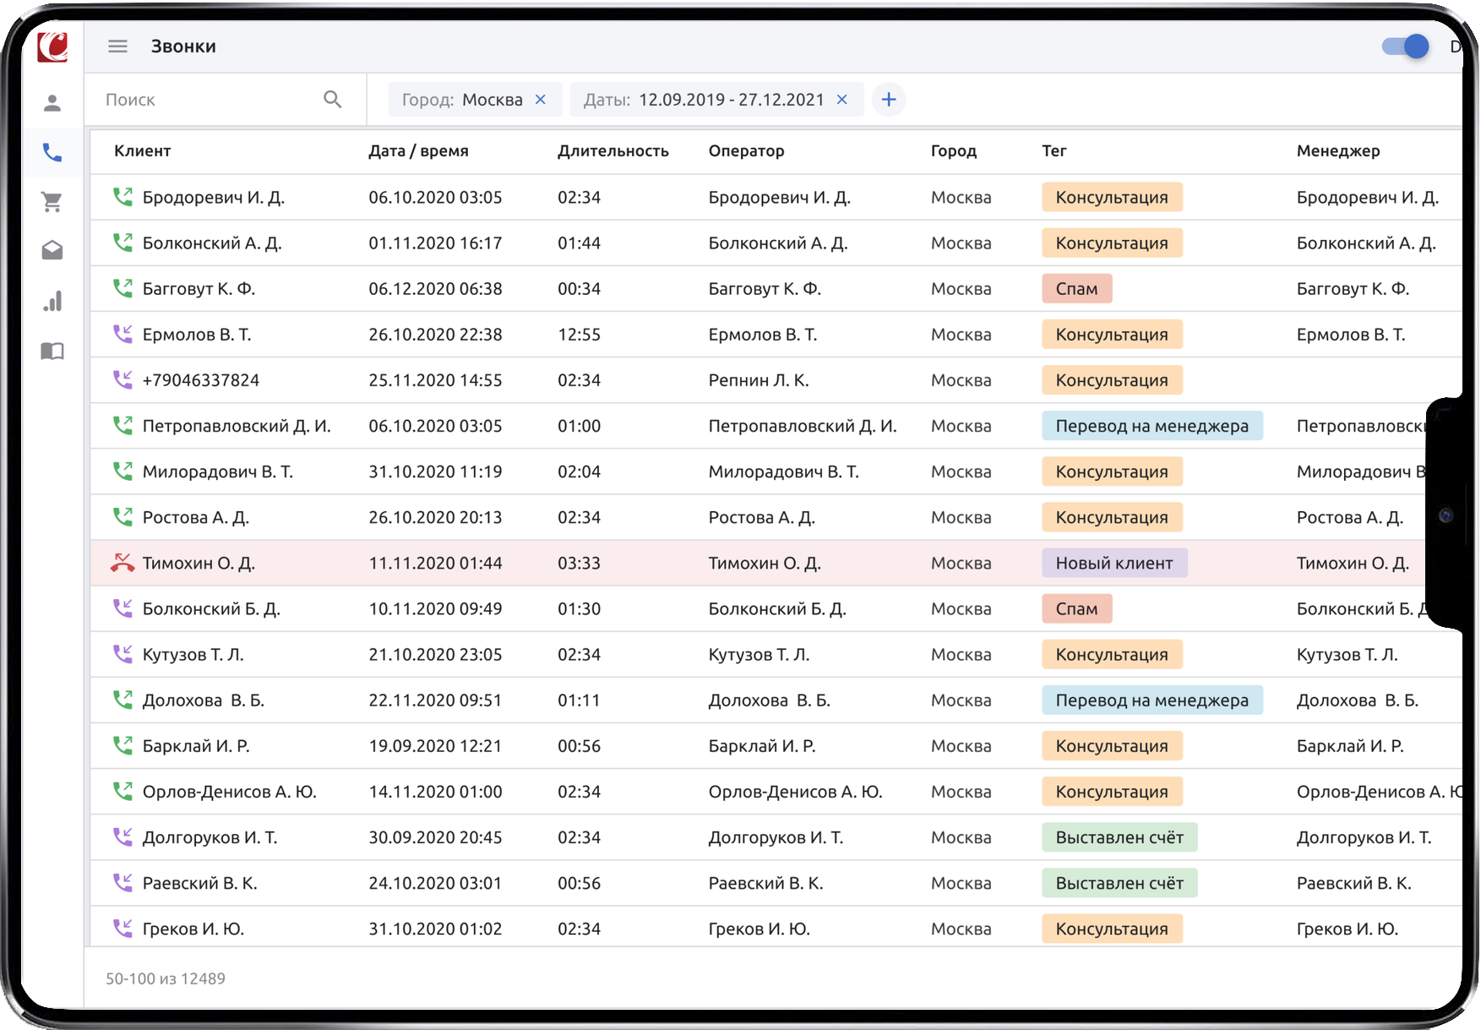The width and height of the screenshot is (1481, 1030).
Task: Open the mail envelope sidebar section
Action: (52, 251)
